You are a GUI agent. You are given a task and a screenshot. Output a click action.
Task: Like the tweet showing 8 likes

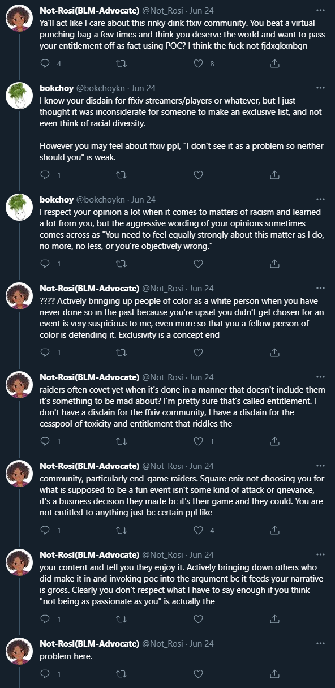pos(198,64)
